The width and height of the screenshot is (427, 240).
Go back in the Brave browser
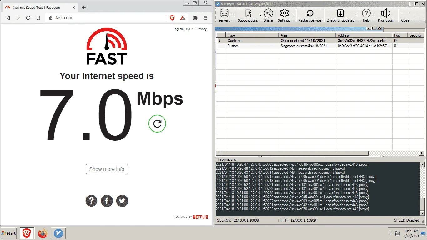(x=8, y=18)
